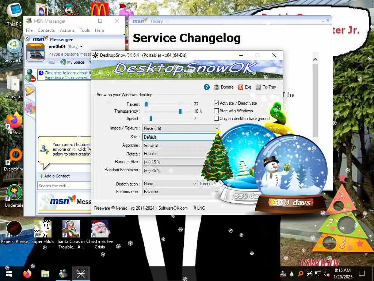Viewport: 374px width, 281px height.
Task: Select the contacts tab icon in Messenger sidebar
Action: click(30, 75)
